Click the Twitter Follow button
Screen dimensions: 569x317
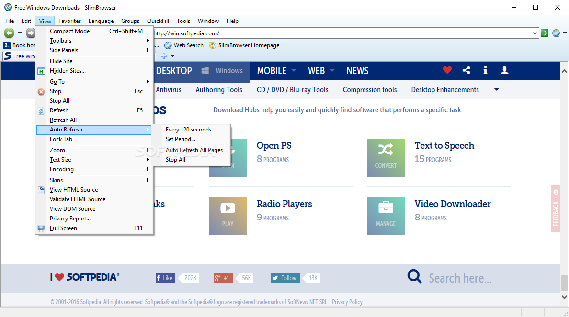click(x=285, y=278)
